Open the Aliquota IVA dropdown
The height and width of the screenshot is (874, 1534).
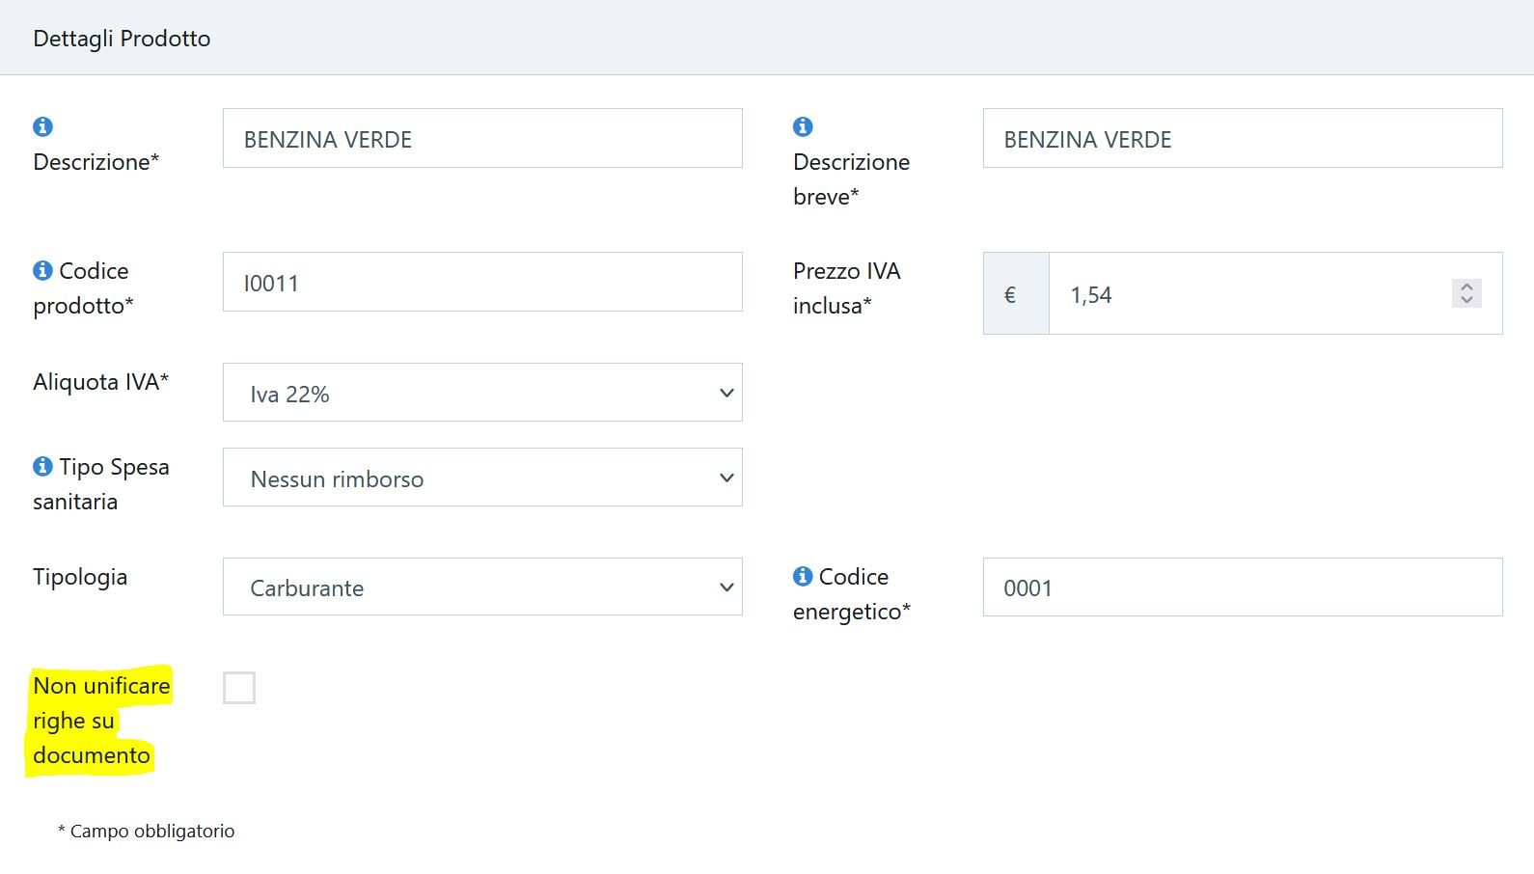click(x=482, y=393)
